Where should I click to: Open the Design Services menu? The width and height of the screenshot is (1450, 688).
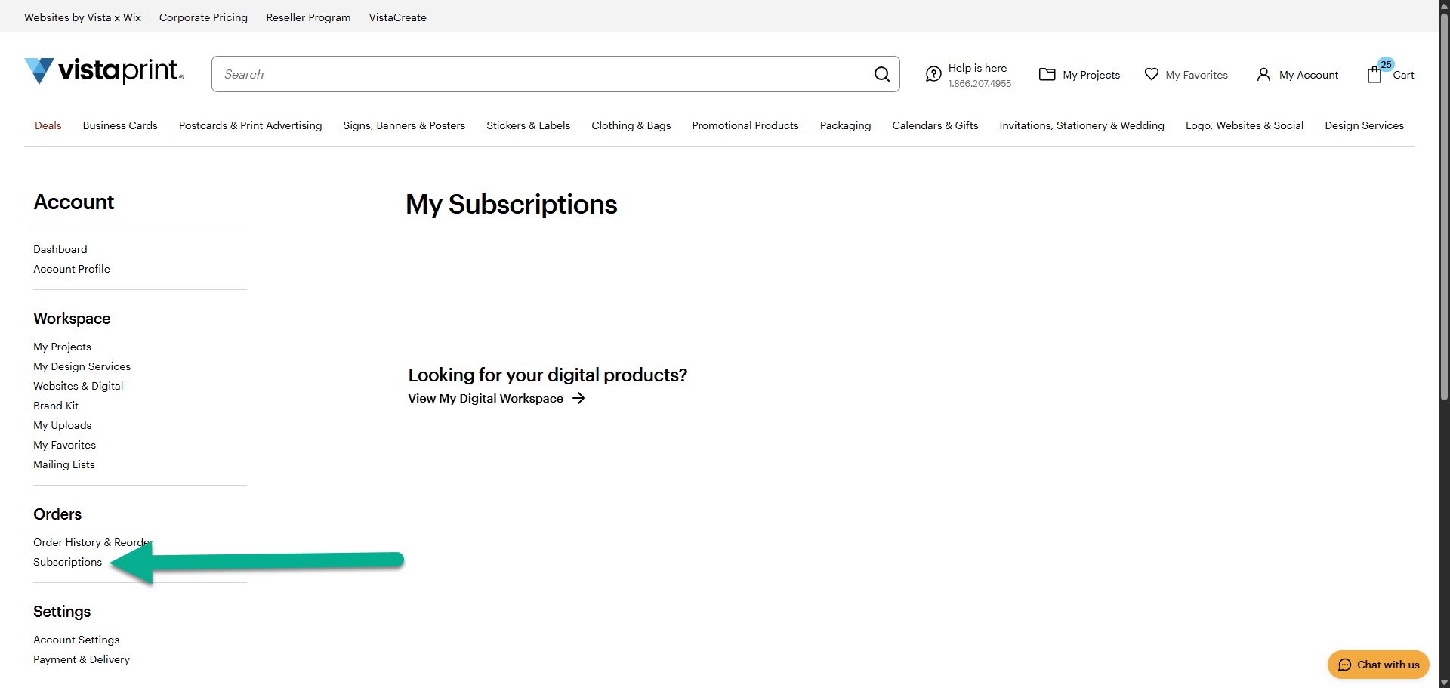(x=1364, y=125)
